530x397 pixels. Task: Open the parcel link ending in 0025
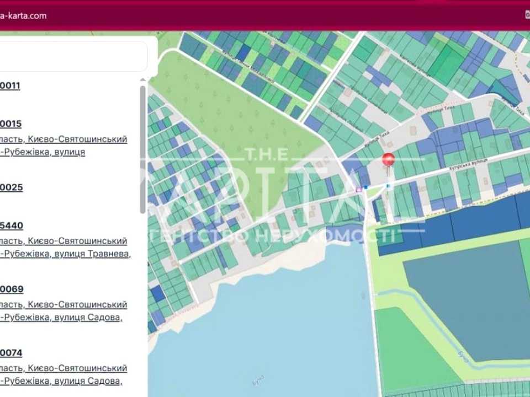tap(12, 187)
